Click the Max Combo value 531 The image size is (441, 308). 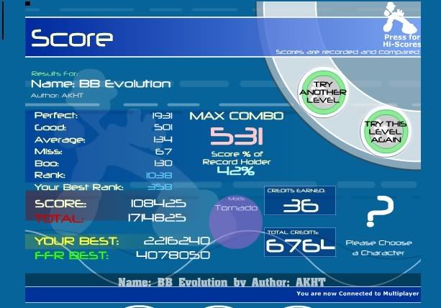236,136
